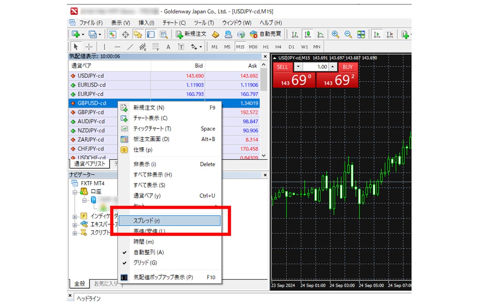The height and width of the screenshot is (305, 478).
Task: Select the 通貨ペアリスト tab
Action: [x=89, y=164]
